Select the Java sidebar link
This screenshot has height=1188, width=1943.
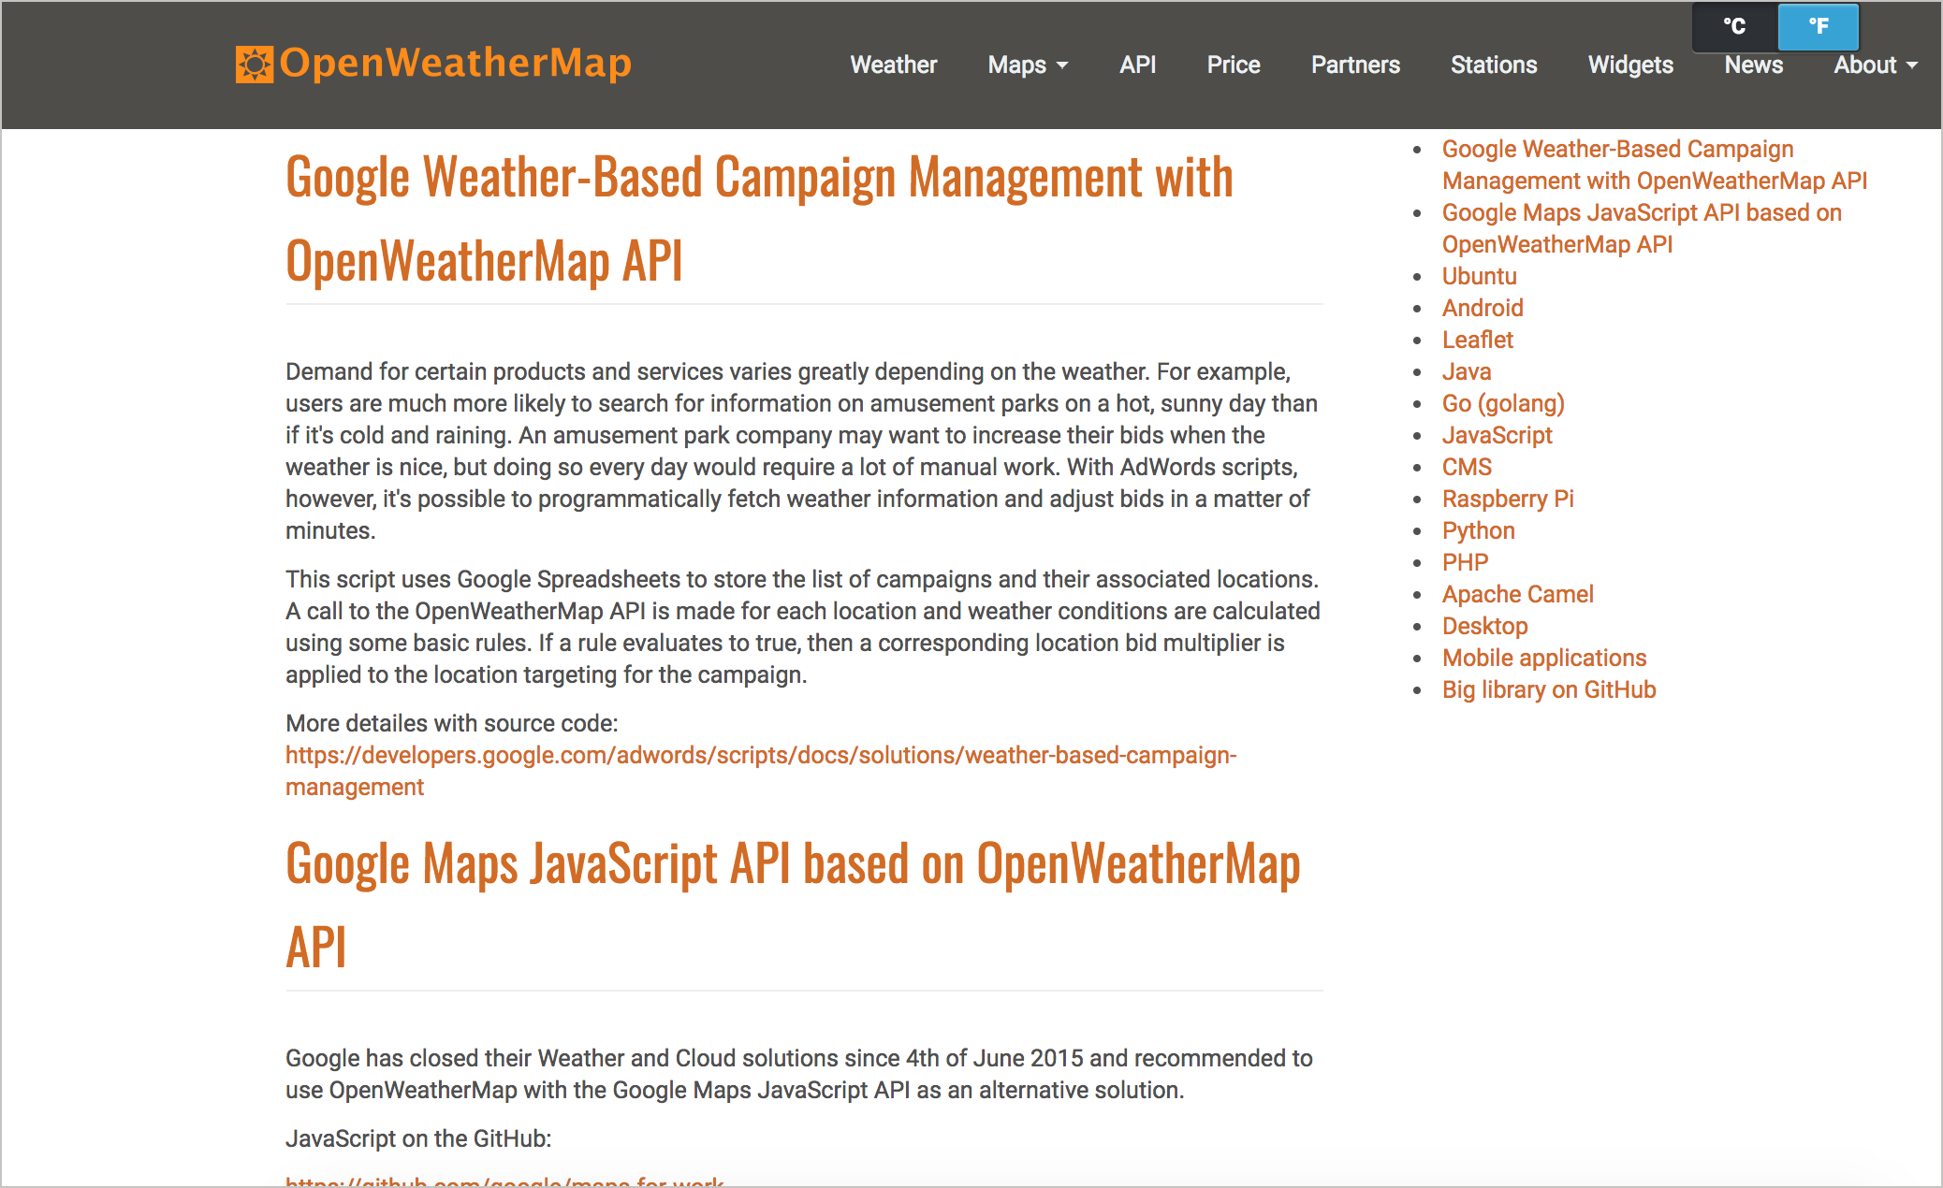point(1467,371)
